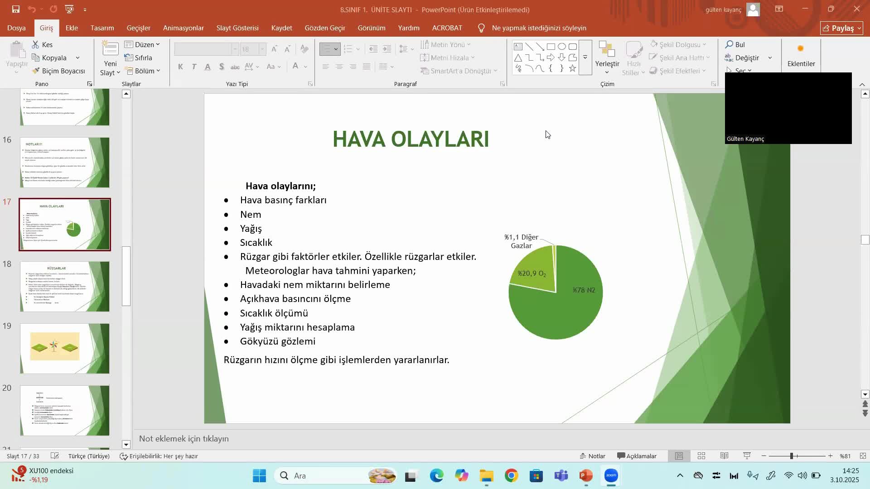
Task: Toggle strikethrough formatting
Action: [x=235, y=67]
